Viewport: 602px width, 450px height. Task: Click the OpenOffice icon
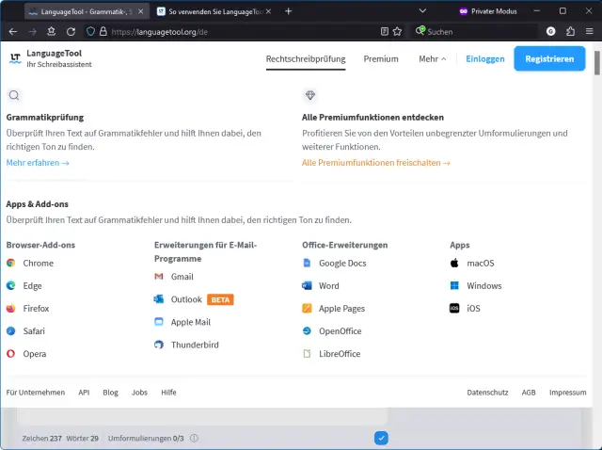pos(307,330)
